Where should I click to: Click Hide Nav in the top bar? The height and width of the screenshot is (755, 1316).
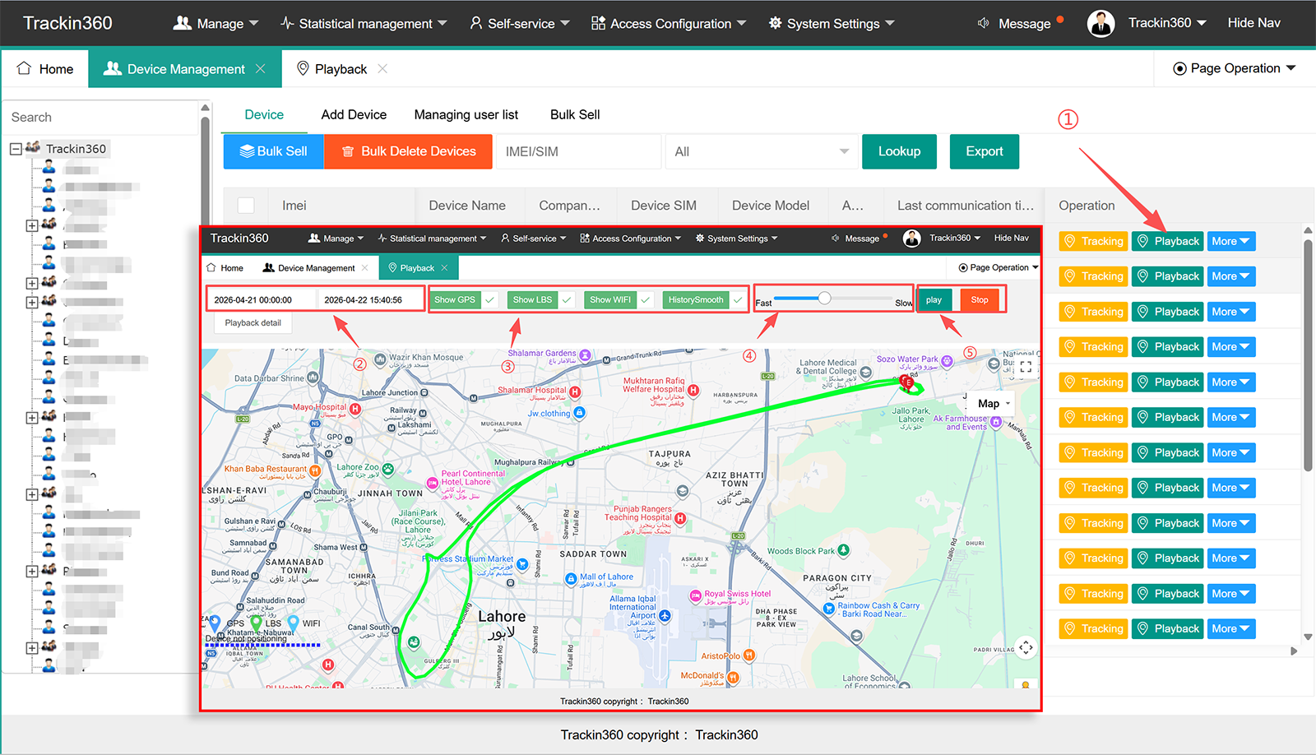pos(1253,23)
